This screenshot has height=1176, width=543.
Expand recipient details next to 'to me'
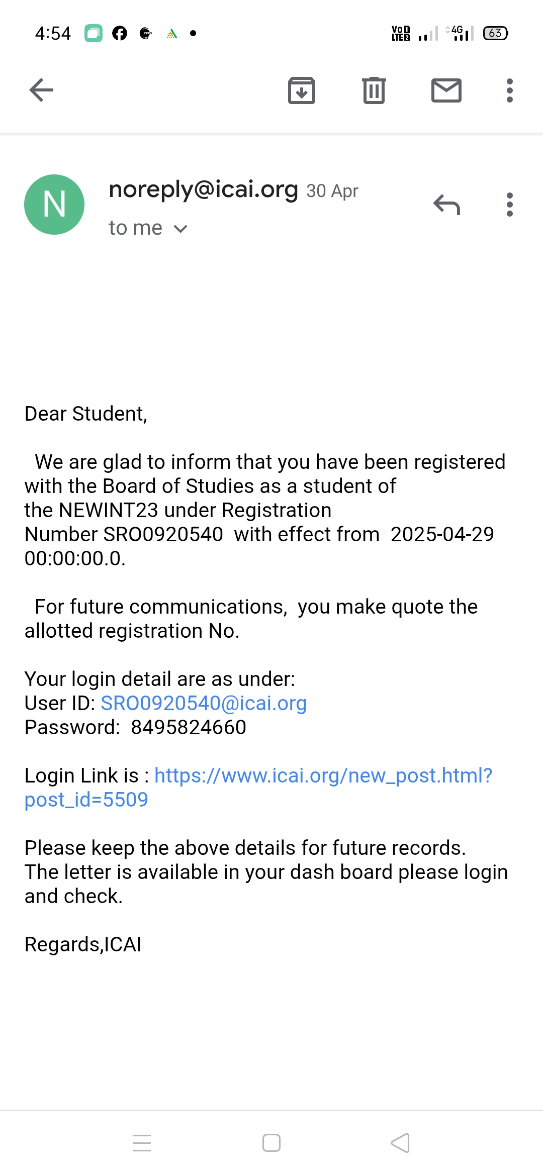click(x=180, y=229)
